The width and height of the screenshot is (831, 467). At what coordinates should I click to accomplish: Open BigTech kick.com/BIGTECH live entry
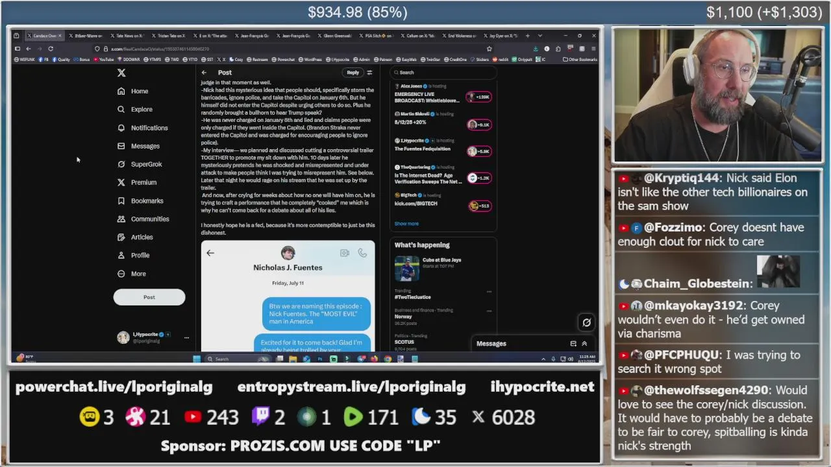(x=443, y=200)
